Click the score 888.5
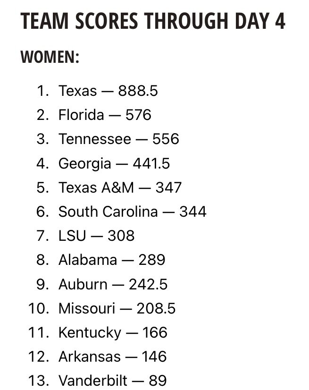Viewport: 309px width, 390px height. pos(138,91)
